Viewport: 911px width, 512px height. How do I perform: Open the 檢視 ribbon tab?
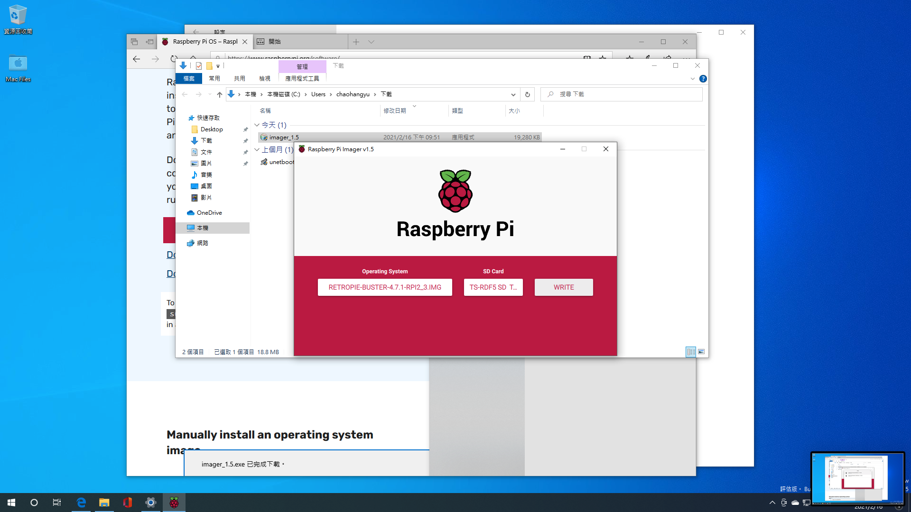(x=265, y=79)
